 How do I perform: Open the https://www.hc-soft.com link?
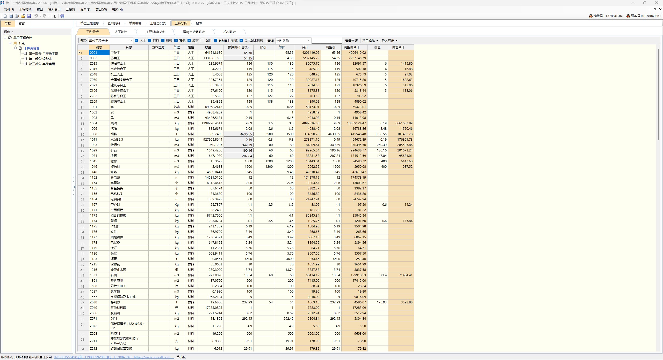pos(152,357)
